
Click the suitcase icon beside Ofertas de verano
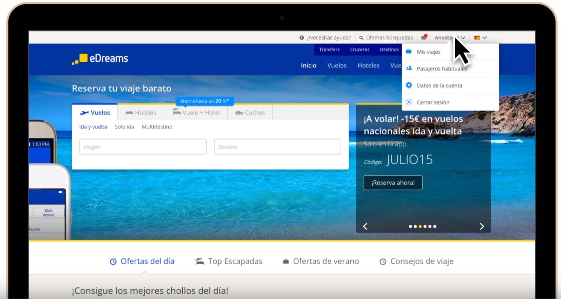[286, 261]
